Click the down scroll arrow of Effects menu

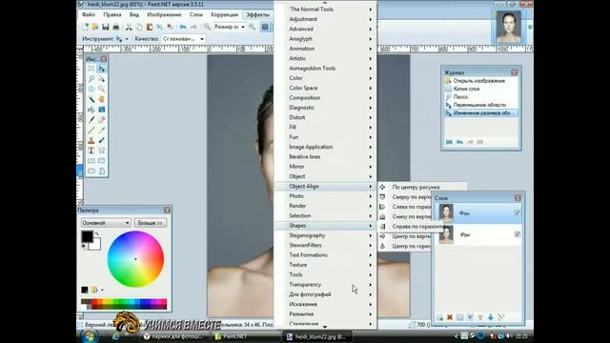point(325,327)
